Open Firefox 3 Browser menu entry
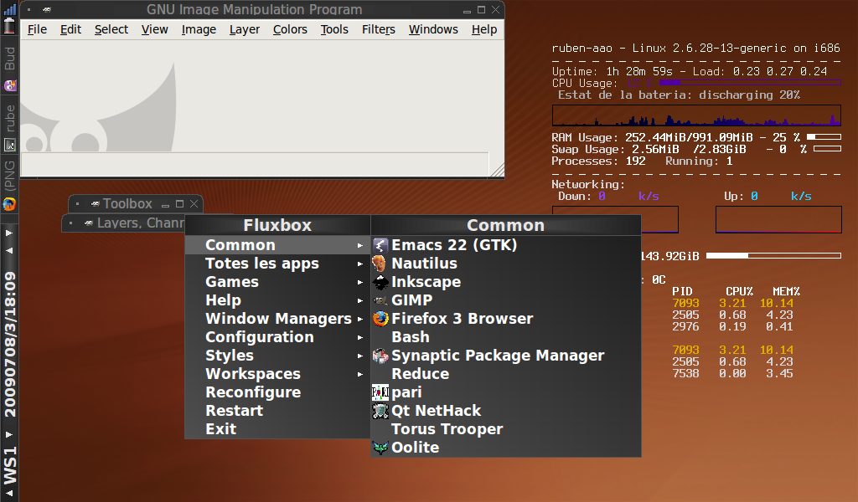This screenshot has height=502, width=858. (x=505, y=319)
